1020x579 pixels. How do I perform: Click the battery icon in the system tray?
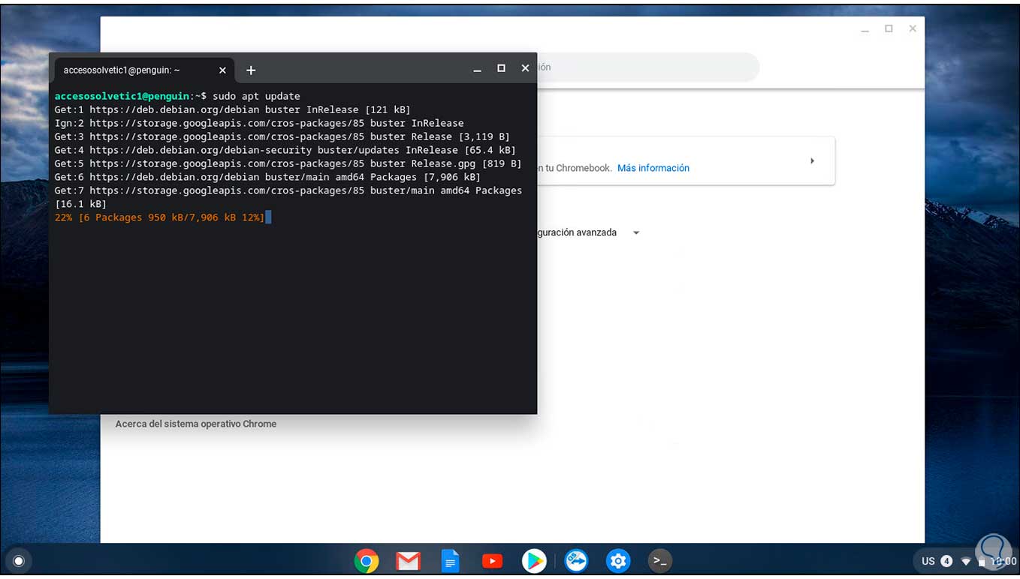[x=981, y=561]
